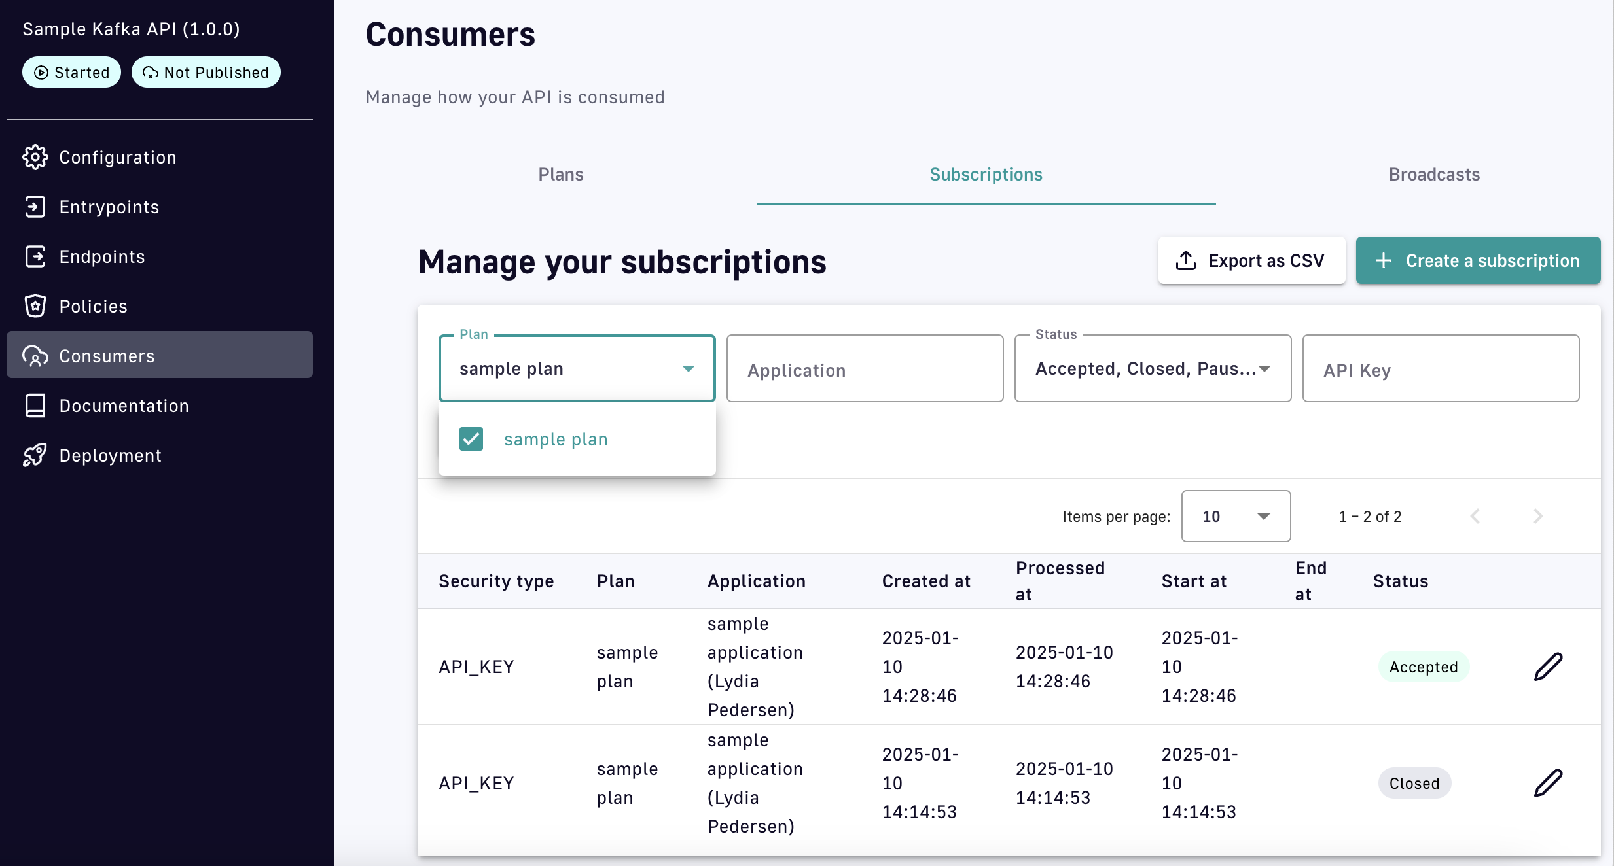
Task: Click the Endpoints sidebar icon
Action: pyautogui.click(x=35, y=256)
